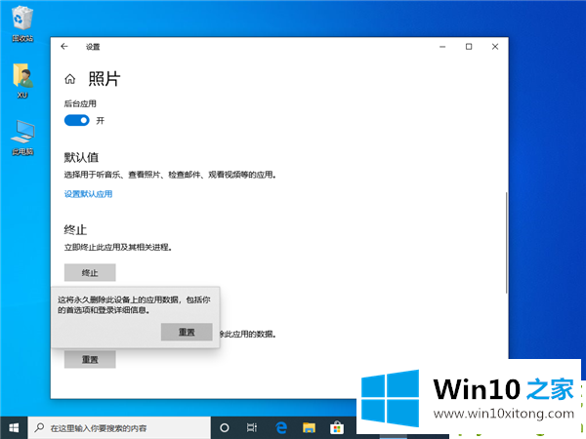Click the 默认值 section heading
Viewport: 586px width, 439px height.
[x=81, y=157]
